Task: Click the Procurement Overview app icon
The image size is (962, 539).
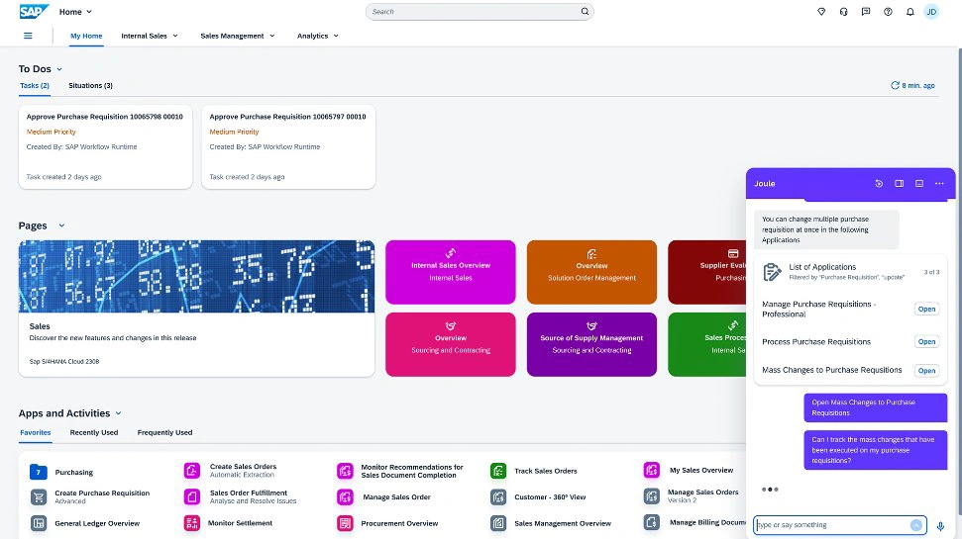Action: (x=345, y=523)
